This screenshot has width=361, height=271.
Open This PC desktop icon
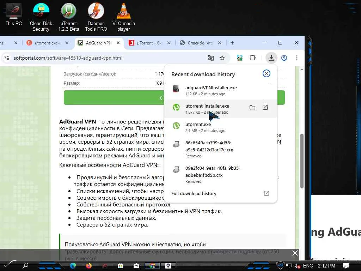click(14, 14)
